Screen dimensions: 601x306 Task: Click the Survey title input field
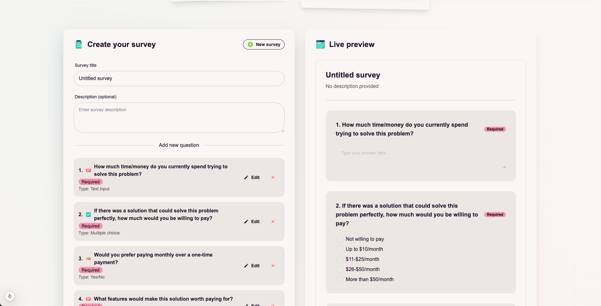click(x=179, y=78)
